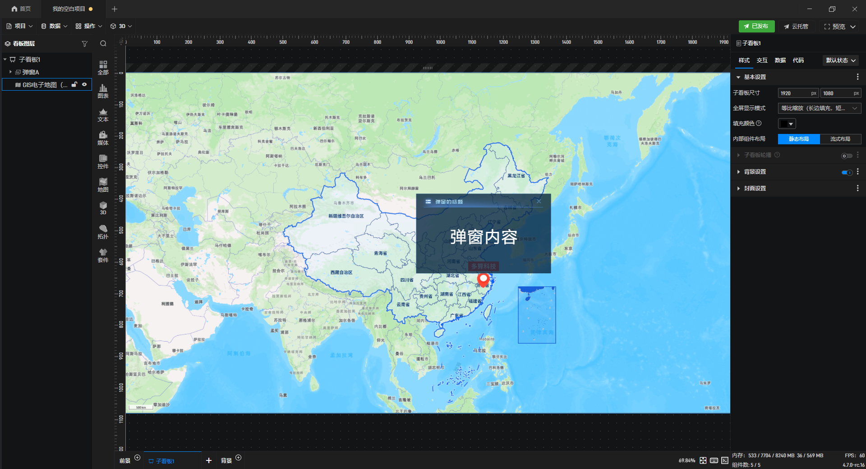Screen dimensions: 866x469
Task: Open the 地图 (map) component category
Action: (x=103, y=185)
